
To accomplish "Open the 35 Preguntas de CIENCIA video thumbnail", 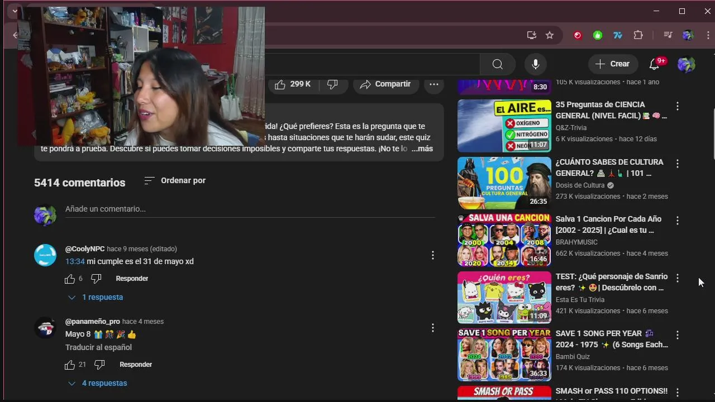I will (504, 126).
